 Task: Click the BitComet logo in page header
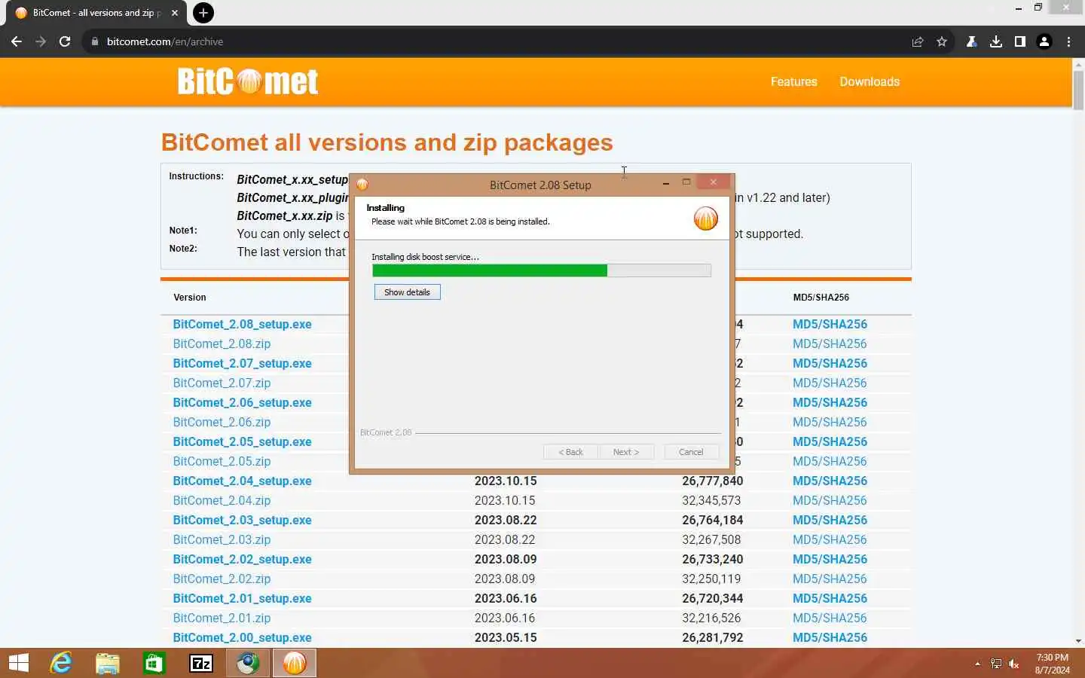tap(248, 81)
